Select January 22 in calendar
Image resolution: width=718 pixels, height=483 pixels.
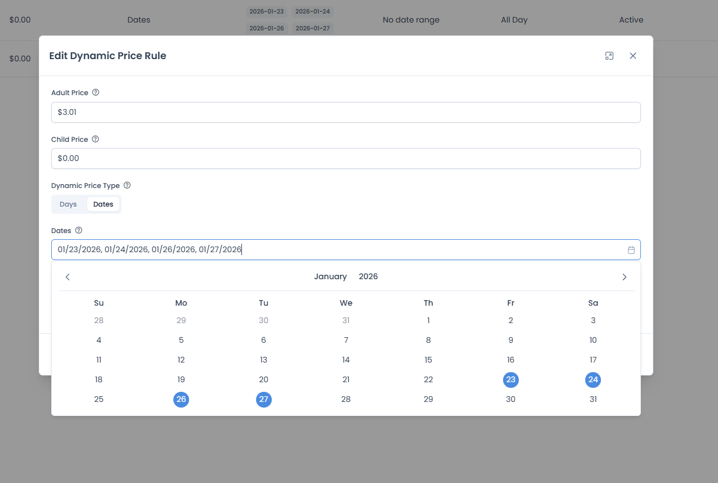[x=428, y=380]
